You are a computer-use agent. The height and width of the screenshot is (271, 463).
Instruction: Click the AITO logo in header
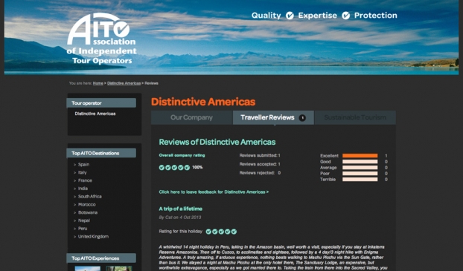(x=101, y=39)
